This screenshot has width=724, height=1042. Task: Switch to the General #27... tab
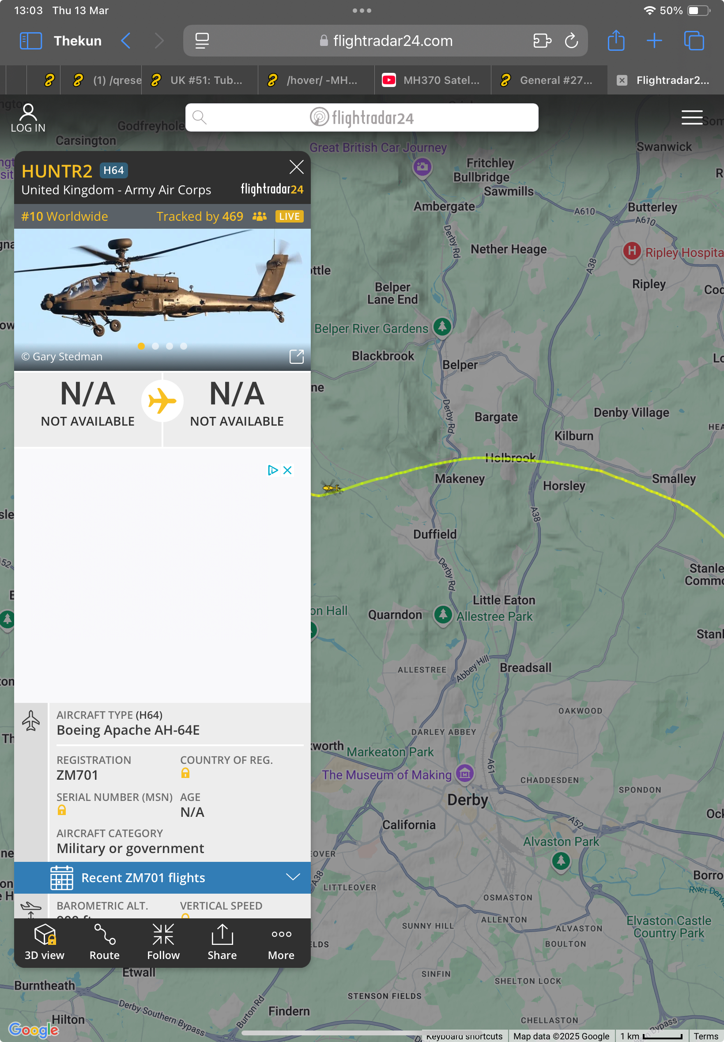click(x=549, y=80)
